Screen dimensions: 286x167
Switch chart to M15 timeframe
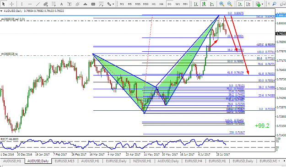click(138, 4)
